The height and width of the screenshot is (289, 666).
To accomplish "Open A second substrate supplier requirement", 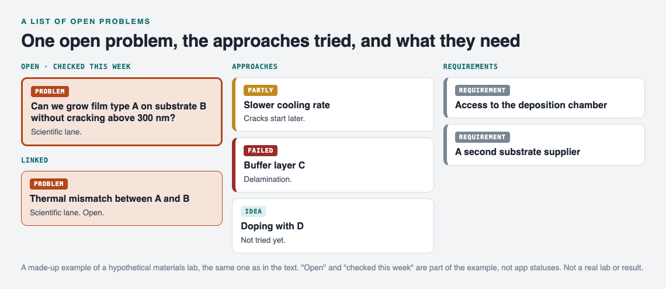I will click(x=544, y=144).
